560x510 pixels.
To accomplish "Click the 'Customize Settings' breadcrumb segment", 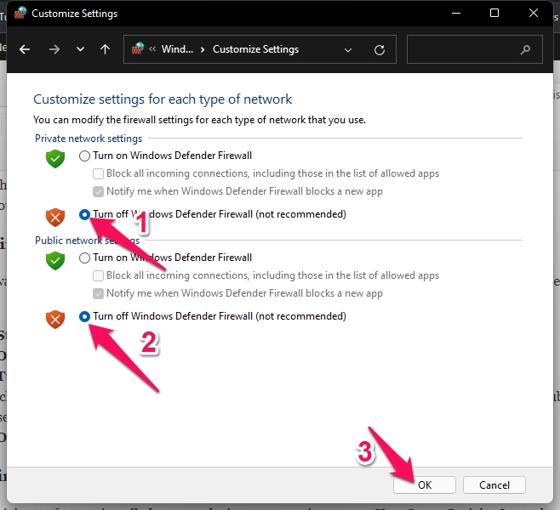I will click(255, 49).
